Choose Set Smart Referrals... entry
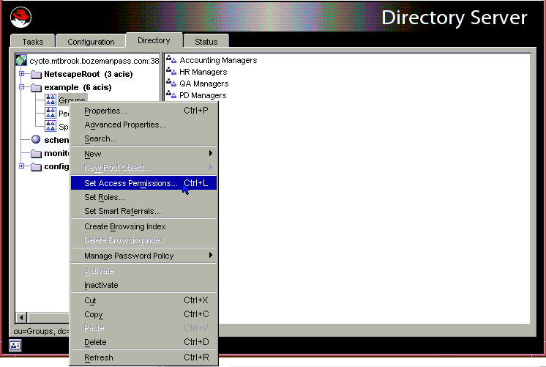The image size is (546, 367). coord(143,211)
